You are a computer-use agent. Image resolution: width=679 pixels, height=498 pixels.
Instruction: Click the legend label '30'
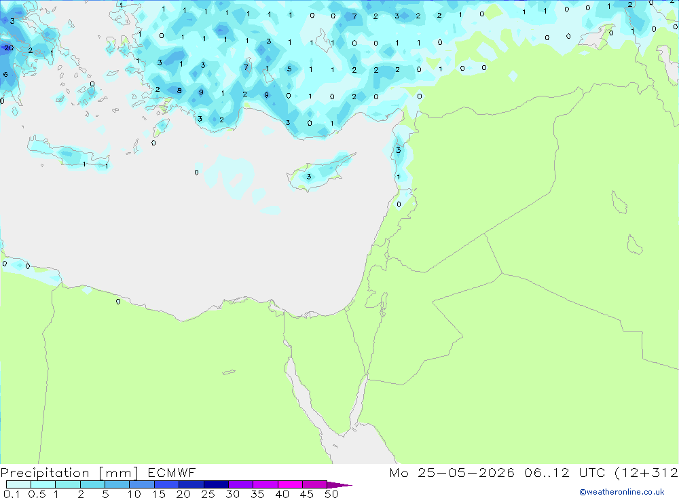[x=232, y=494]
